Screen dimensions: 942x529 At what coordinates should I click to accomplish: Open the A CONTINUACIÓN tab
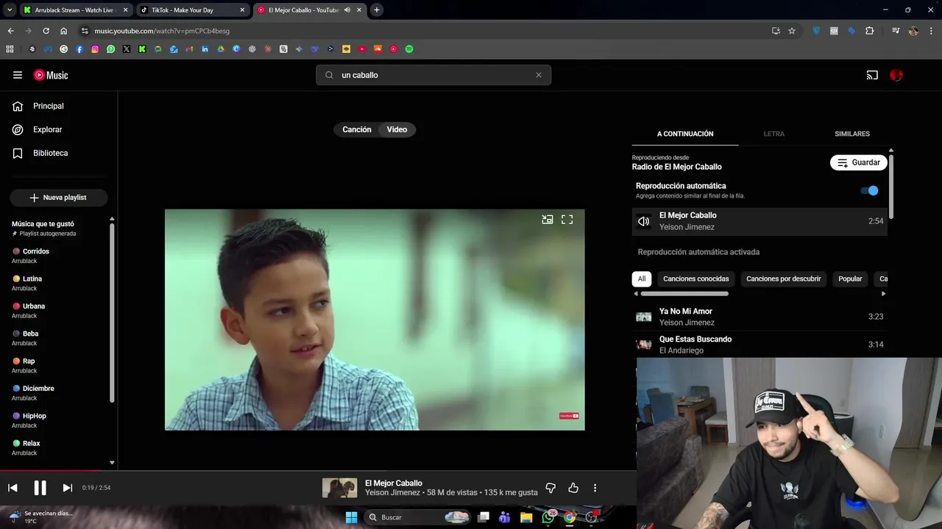685,134
